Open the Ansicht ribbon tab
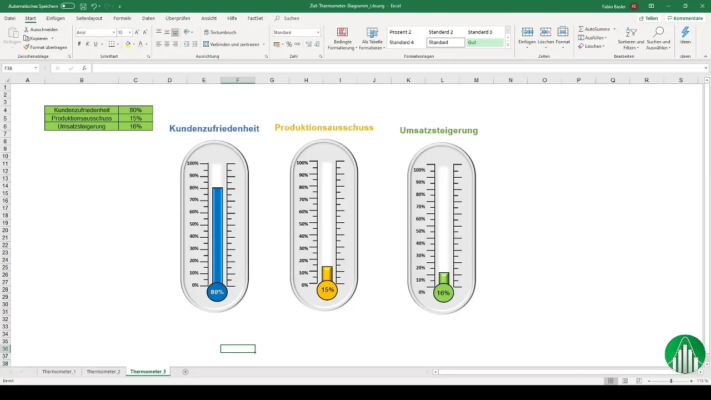The image size is (711, 400). 209,18
